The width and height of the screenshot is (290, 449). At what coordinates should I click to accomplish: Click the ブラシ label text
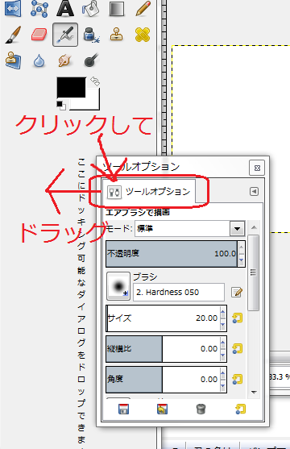(x=145, y=277)
